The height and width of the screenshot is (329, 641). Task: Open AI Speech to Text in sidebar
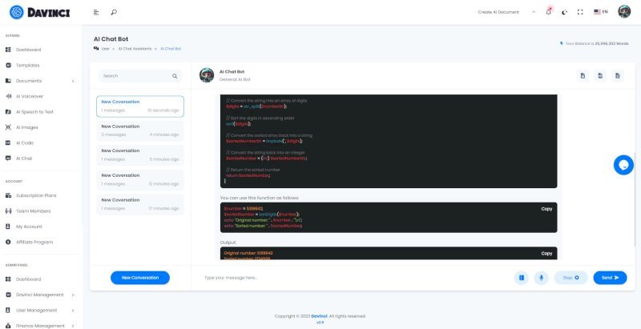coord(34,112)
